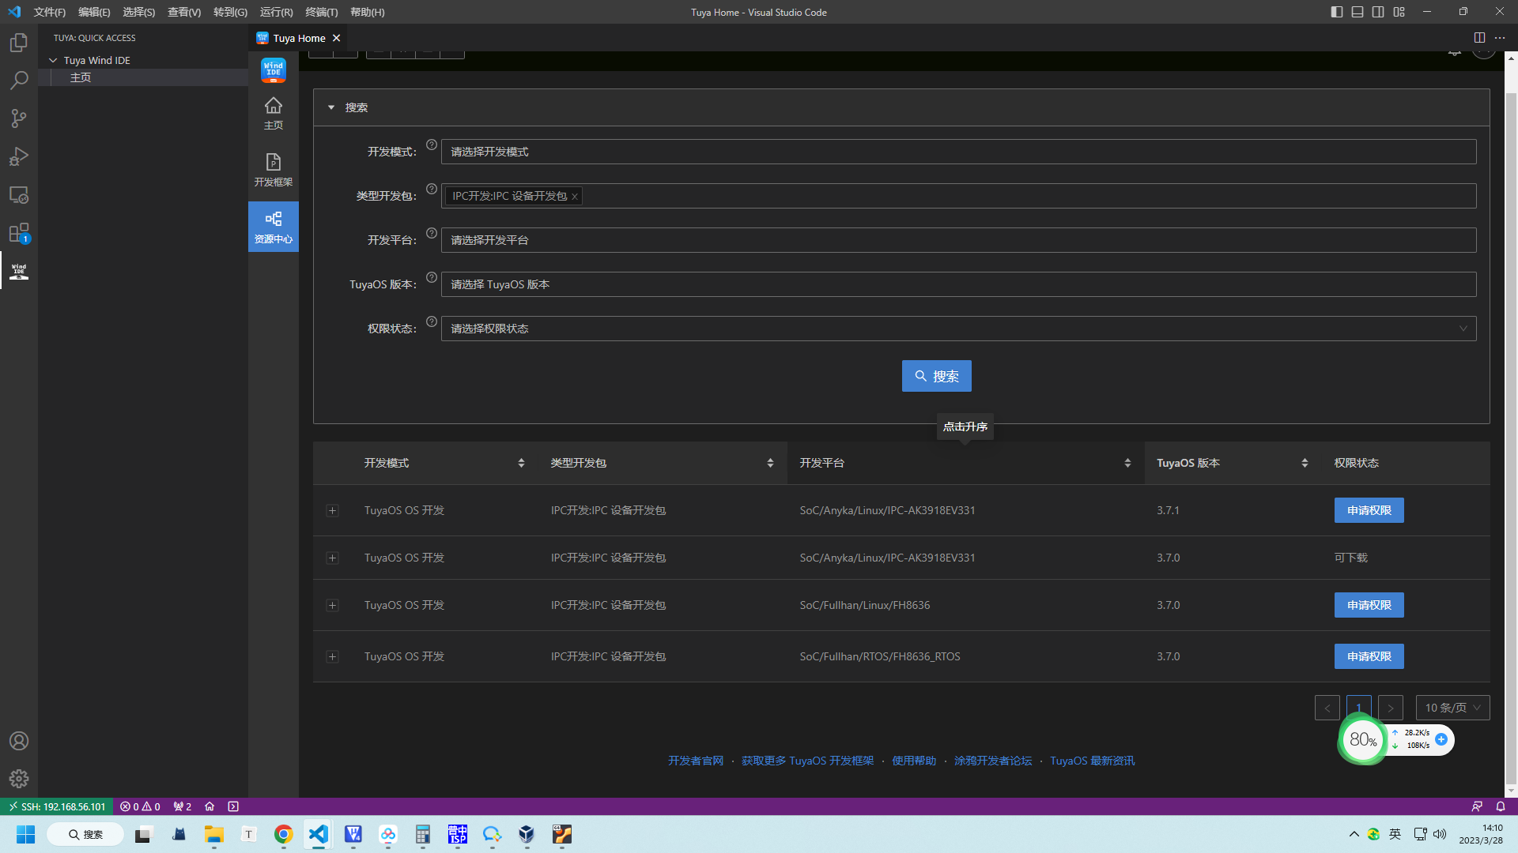Open 运行(R) menu
Image resolution: width=1518 pixels, height=853 pixels.
[276, 12]
